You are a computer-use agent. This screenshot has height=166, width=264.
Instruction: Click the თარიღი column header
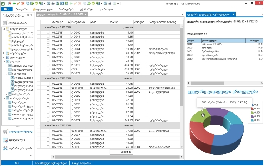57,22
